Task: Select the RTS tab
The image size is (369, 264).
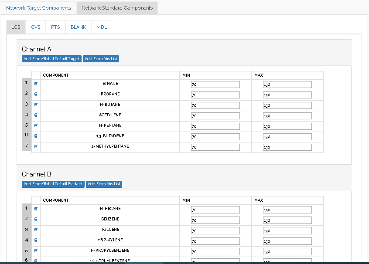Action: [55, 27]
